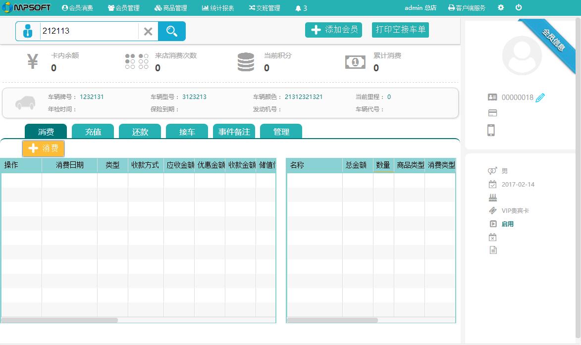Open 会员消费 menu

click(77, 8)
